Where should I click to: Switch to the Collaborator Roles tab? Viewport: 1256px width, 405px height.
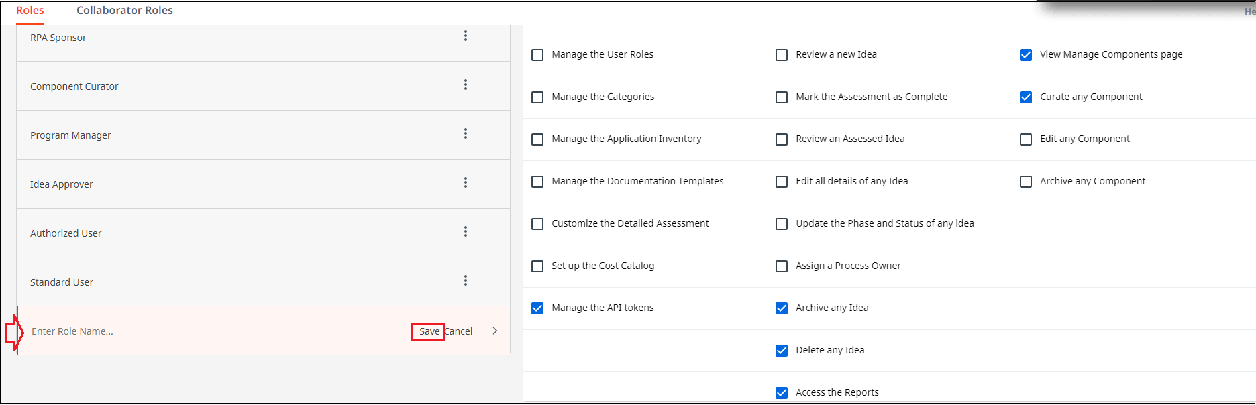pyautogui.click(x=125, y=11)
